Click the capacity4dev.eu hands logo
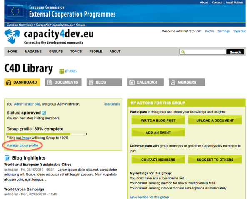This screenshot has width=250, height=199. pyautogui.click(x=13, y=37)
